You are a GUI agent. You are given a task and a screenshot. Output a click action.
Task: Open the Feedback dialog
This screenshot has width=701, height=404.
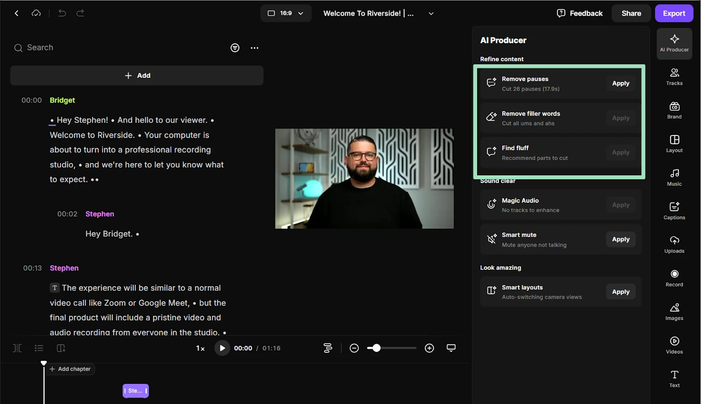click(580, 13)
